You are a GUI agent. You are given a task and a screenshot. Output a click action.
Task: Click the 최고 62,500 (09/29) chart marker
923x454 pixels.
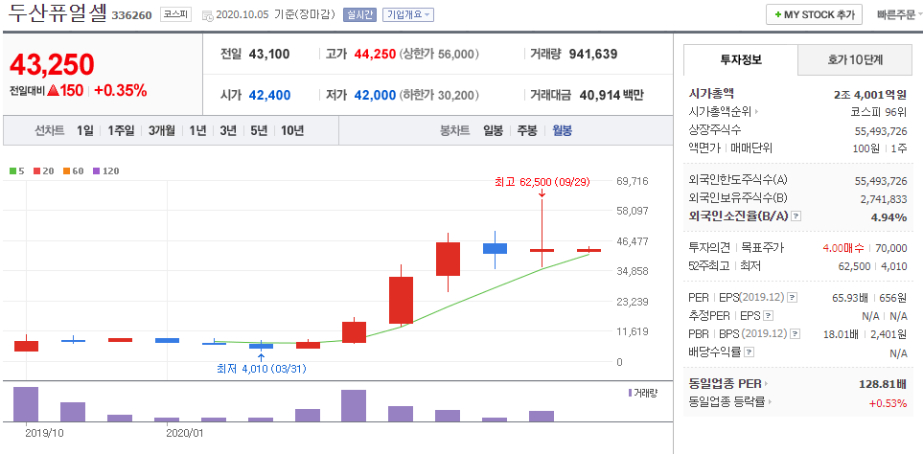(542, 182)
